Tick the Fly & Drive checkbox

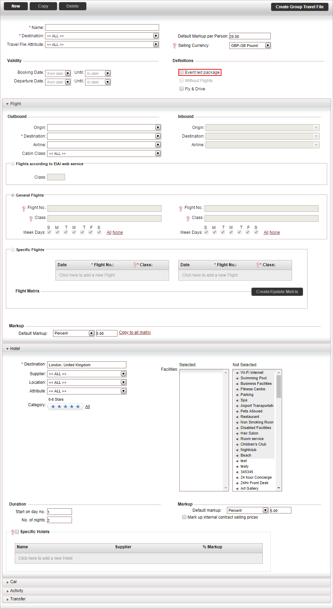[x=181, y=89]
